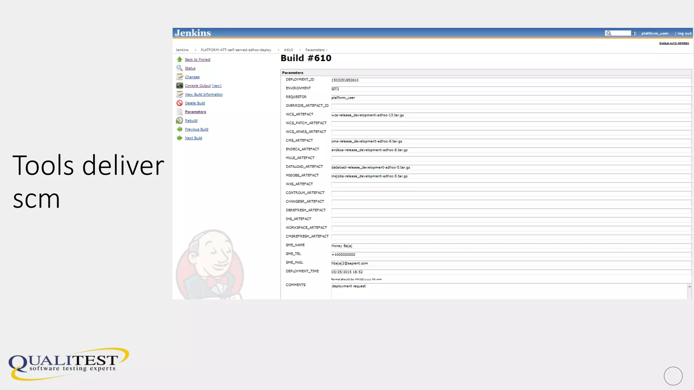Viewport: 694px width, 390px height.
Task: Click the WORKSPACE_ARTEFACT empty field
Action: click(511, 229)
